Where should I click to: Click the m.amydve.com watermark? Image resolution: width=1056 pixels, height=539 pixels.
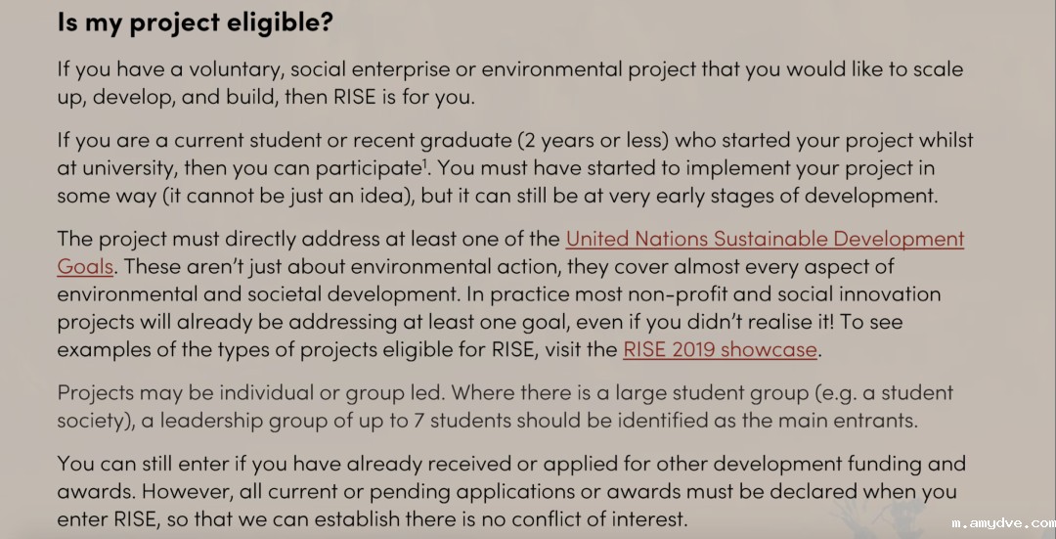1003,524
